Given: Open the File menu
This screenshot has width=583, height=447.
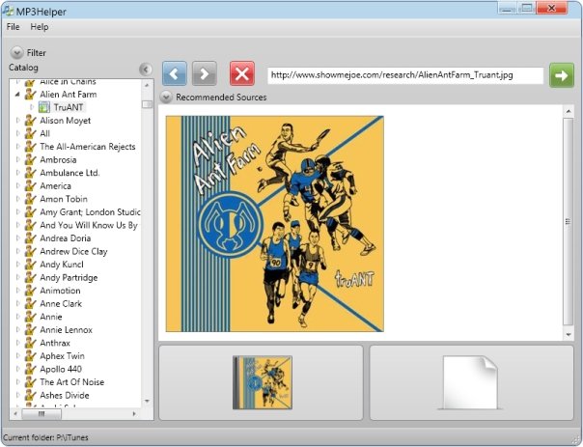Looking at the screenshot, I should pos(13,27).
